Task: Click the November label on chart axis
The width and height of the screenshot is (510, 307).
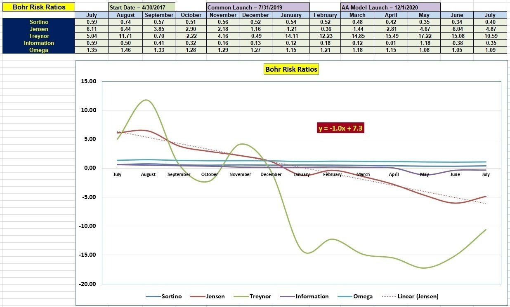Action: click(240, 174)
